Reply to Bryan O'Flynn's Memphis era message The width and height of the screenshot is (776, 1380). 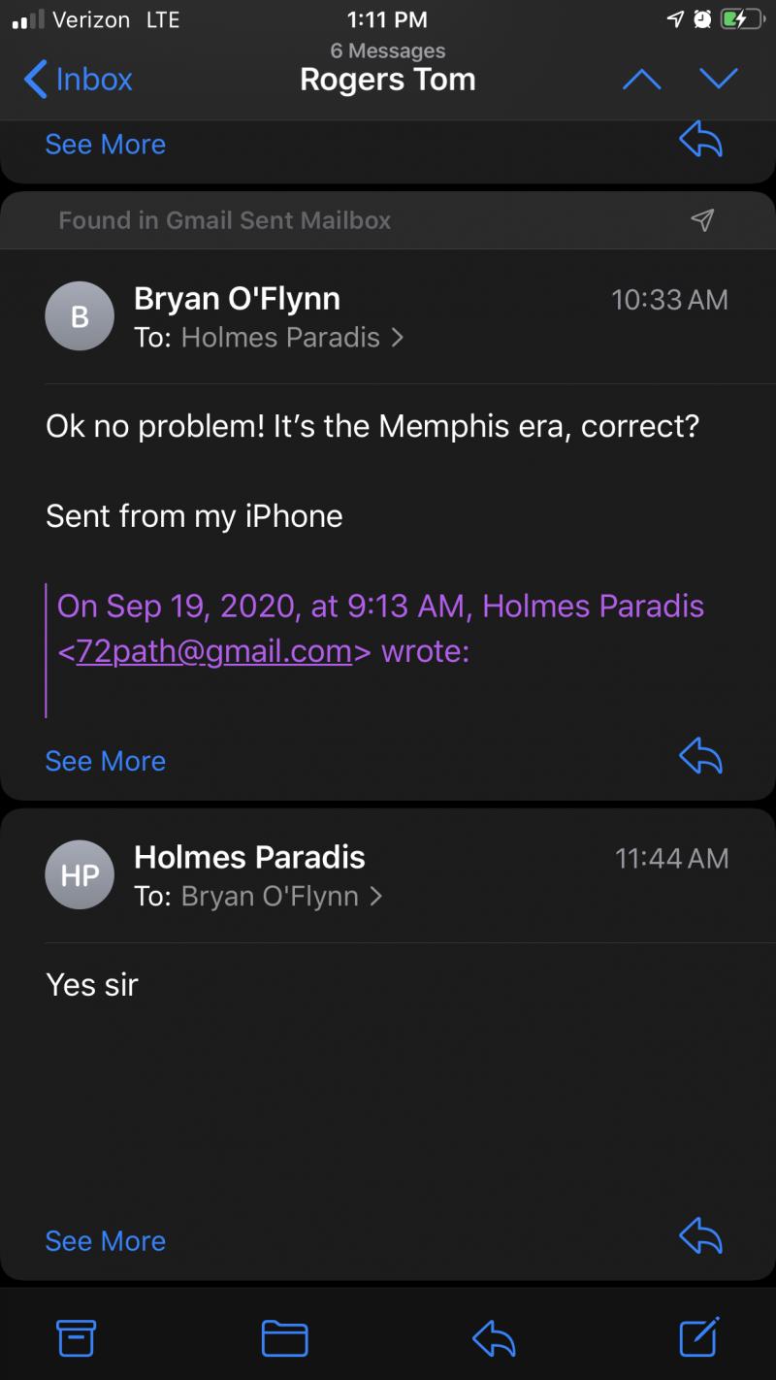[700, 757]
